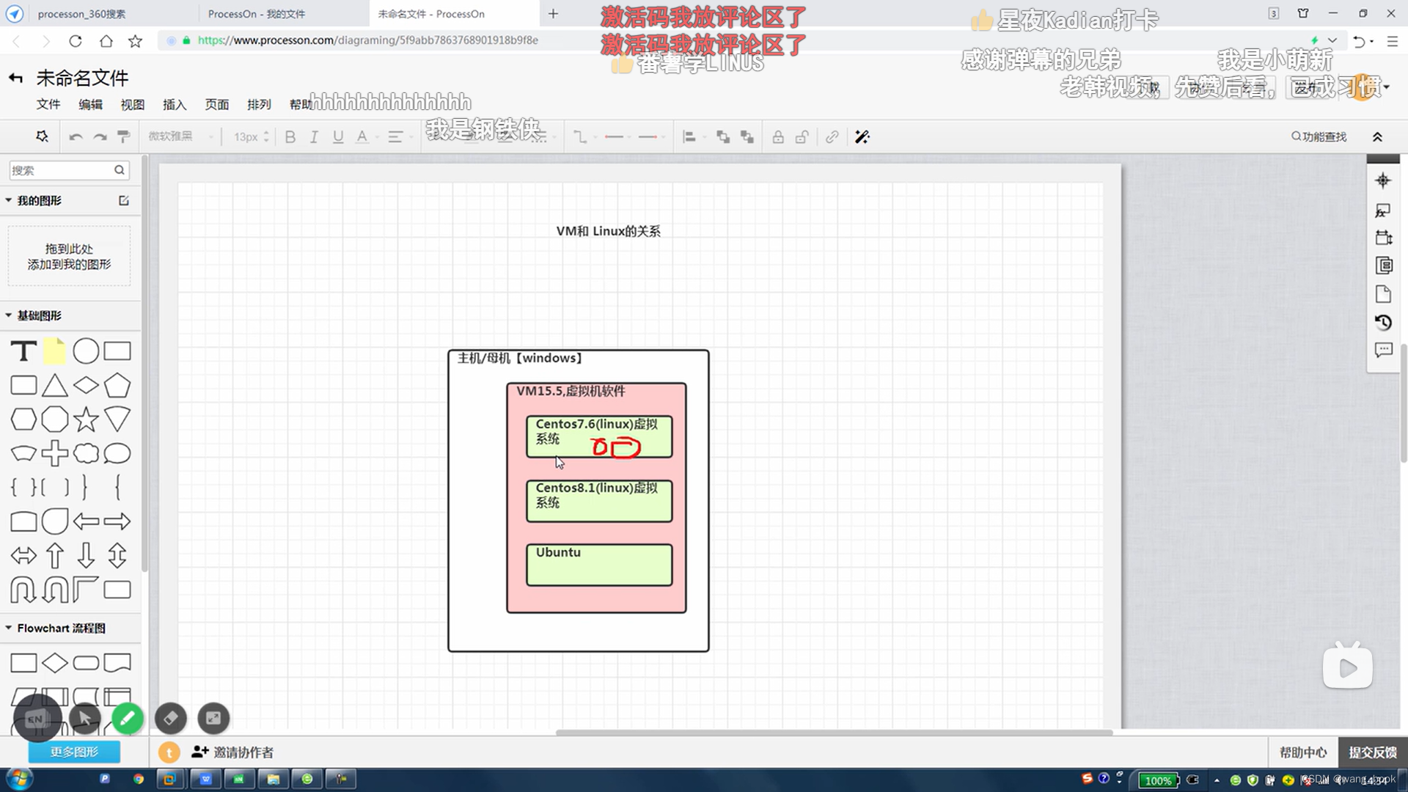Screen dimensions: 1408x792
Task: Click 提交反馈 submit feedback button
Action: 1373,752
